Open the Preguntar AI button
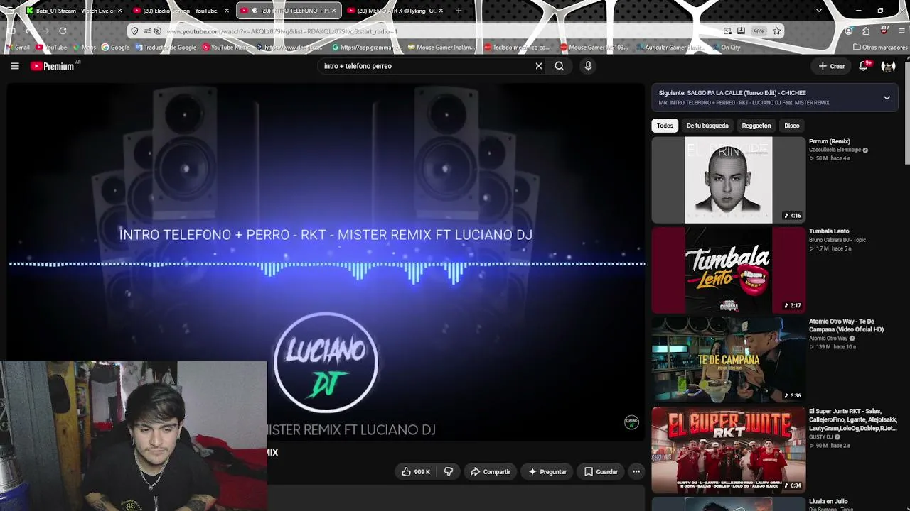This screenshot has width=910, height=511. 547,472
